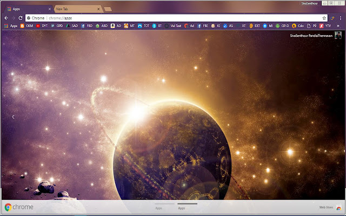Click the profile avatar photo
This screenshot has width=346, height=216.
click(x=338, y=35)
